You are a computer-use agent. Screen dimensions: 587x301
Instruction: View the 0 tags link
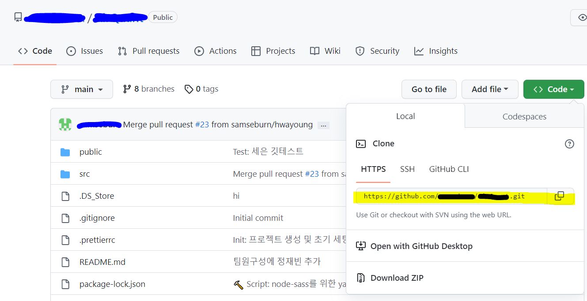point(201,89)
